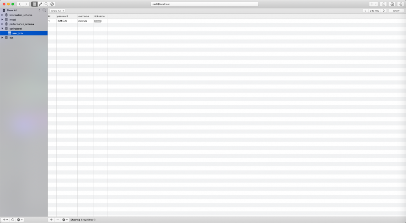Screen dimensions: 406x223
Task: Open the globe-shaped icon in the toolbar
Action: tap(52, 4)
